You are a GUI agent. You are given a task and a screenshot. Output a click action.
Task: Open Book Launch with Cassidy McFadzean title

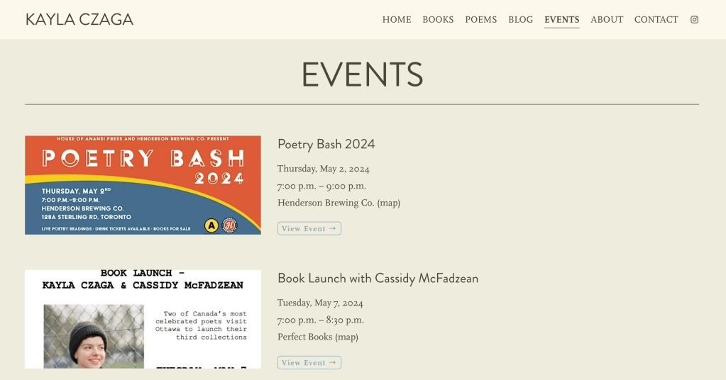(378, 279)
